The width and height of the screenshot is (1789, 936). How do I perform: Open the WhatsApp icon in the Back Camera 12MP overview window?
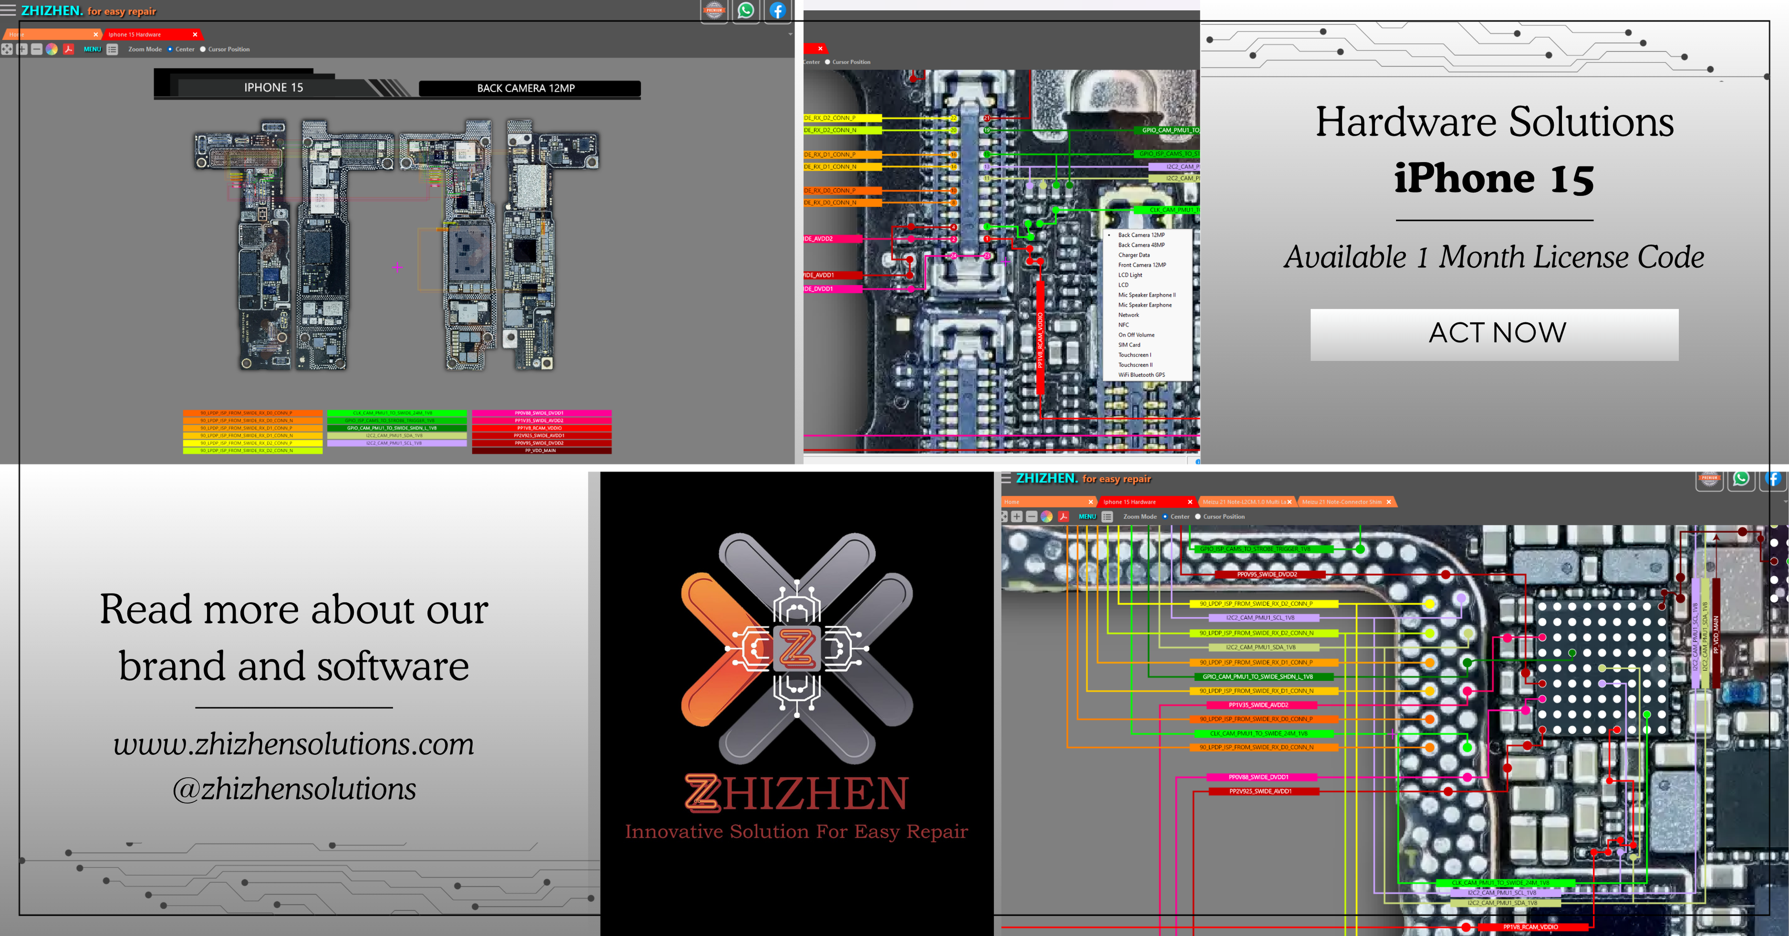746,10
